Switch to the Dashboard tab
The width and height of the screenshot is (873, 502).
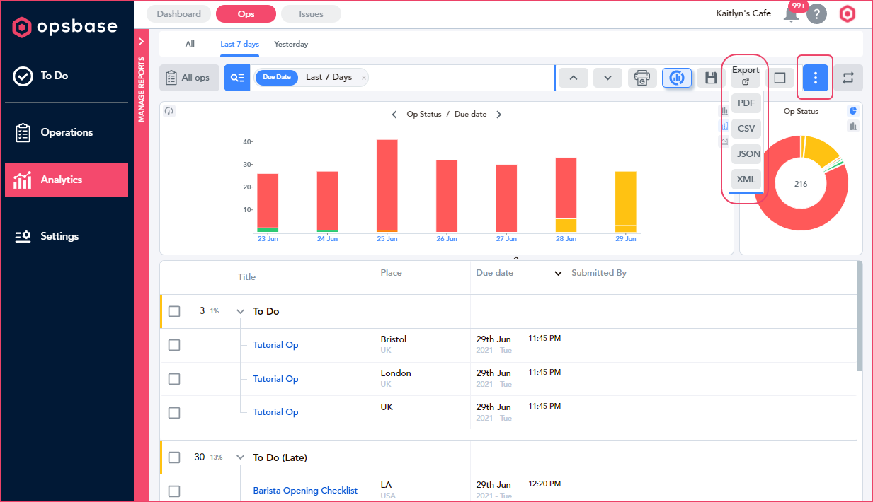(178, 13)
